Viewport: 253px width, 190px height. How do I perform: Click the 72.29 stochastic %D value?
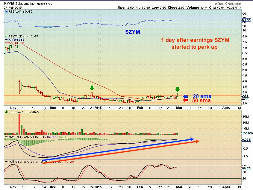69,162
